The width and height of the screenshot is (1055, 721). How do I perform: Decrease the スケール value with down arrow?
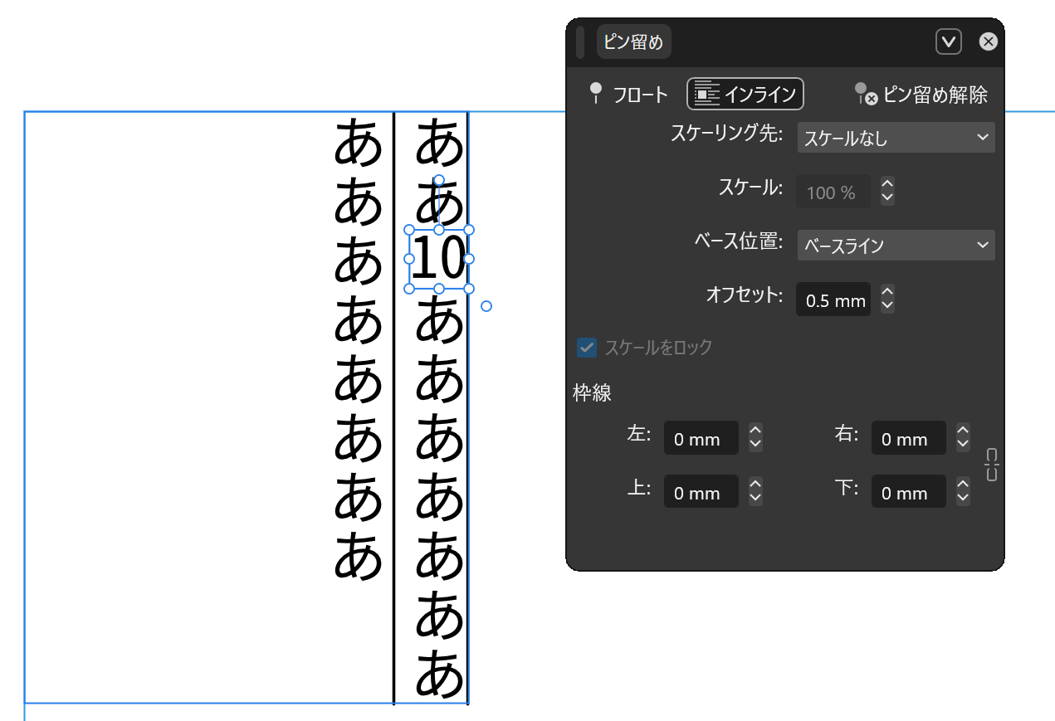pos(886,197)
